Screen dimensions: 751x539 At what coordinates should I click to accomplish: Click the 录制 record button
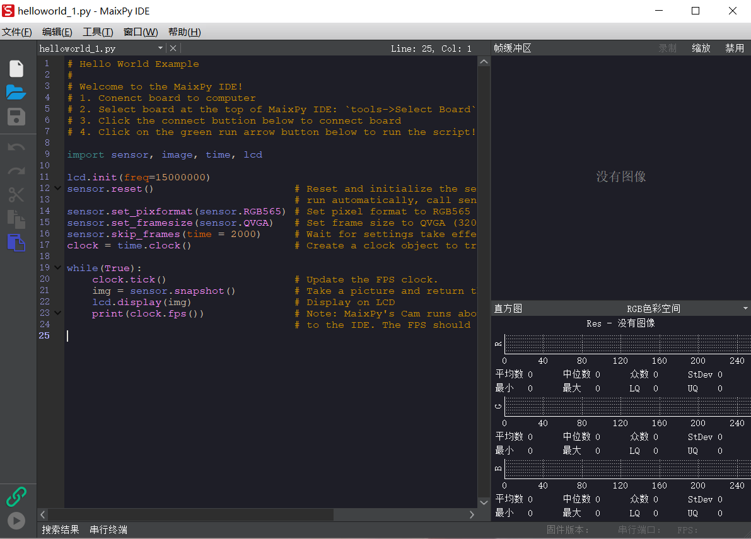click(667, 49)
